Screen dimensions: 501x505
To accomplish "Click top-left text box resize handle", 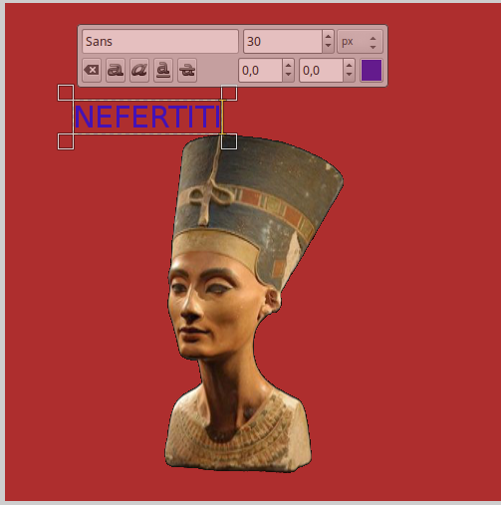I will coord(66,93).
